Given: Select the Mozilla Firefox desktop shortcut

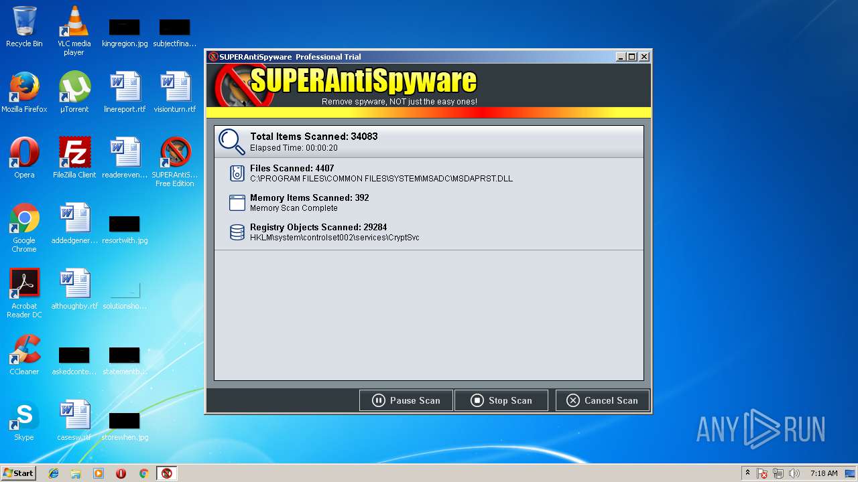Looking at the screenshot, I should tap(24, 92).
